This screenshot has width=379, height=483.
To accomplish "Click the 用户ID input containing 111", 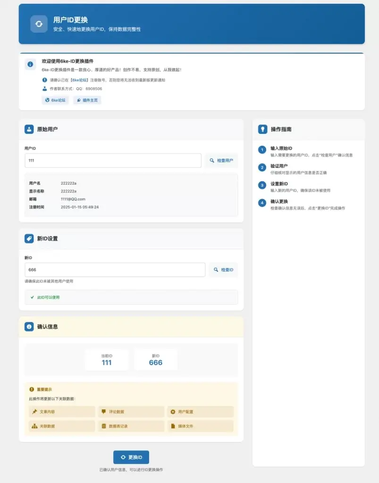I will [x=113, y=160].
